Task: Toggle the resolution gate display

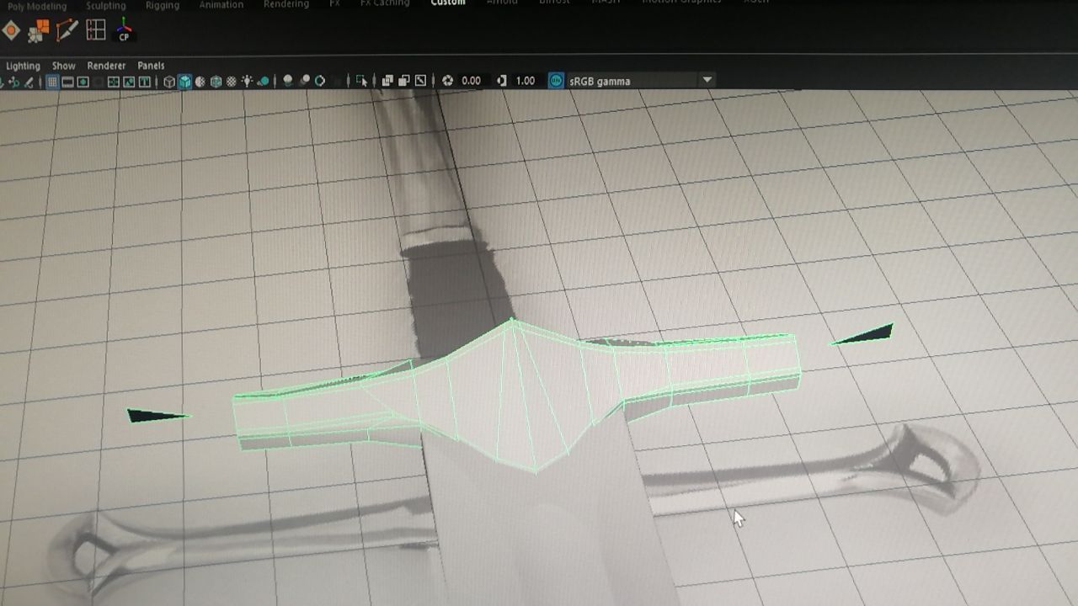Action: point(83,82)
